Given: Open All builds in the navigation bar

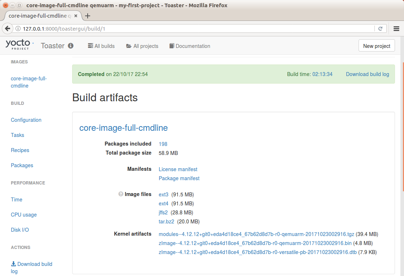Looking at the screenshot, I should [x=101, y=46].
